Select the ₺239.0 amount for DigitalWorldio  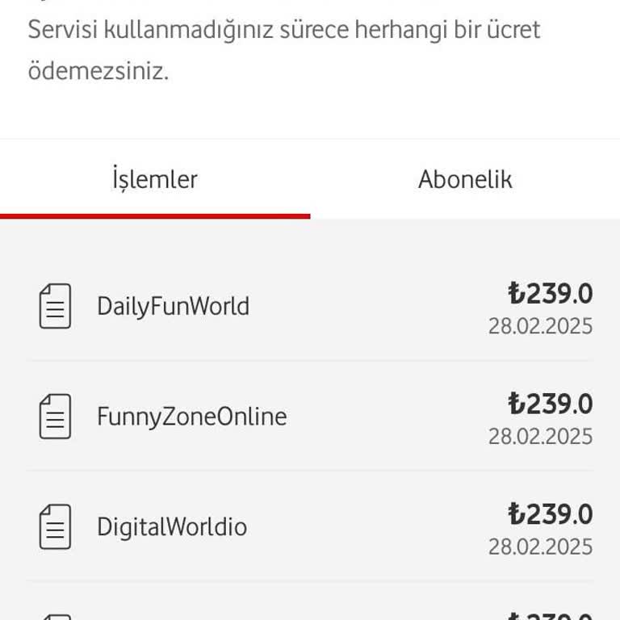(550, 514)
